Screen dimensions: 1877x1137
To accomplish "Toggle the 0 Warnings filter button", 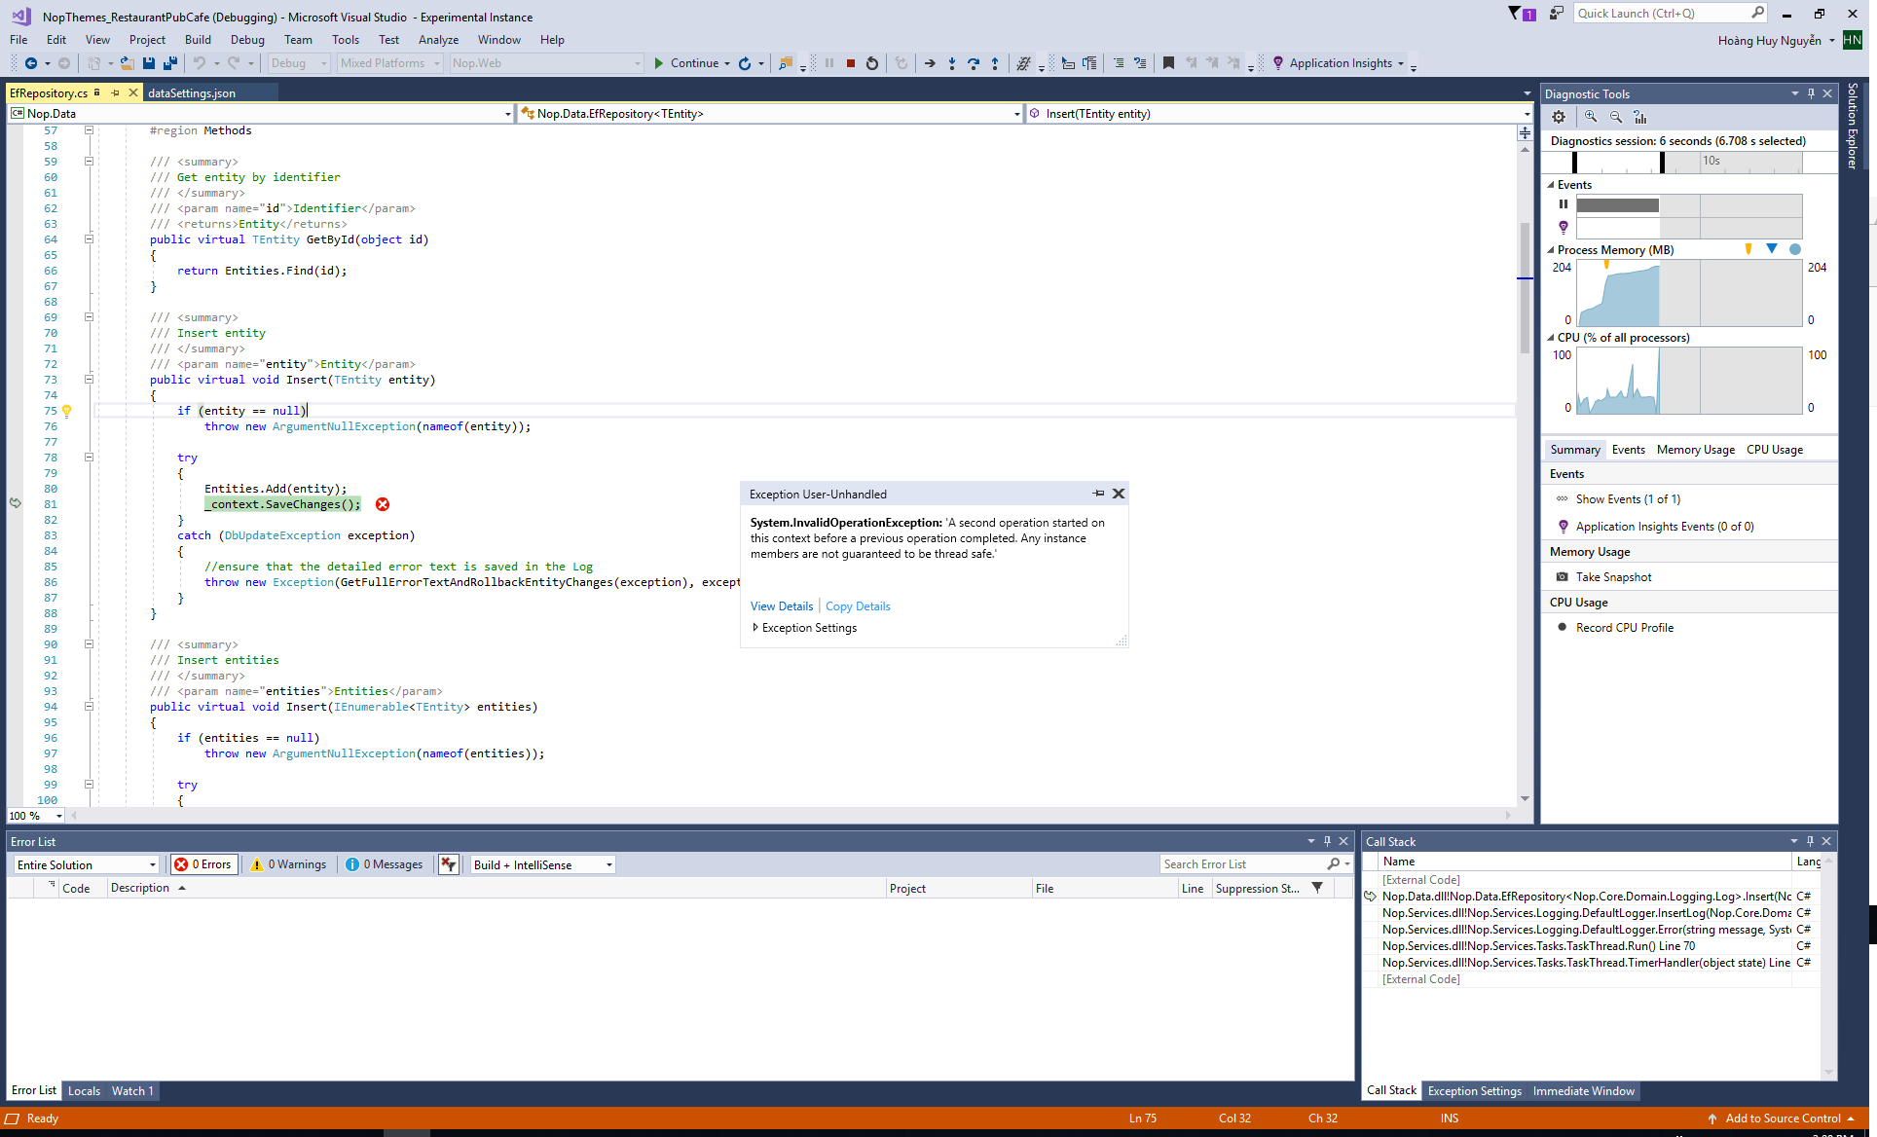I will [x=288, y=864].
